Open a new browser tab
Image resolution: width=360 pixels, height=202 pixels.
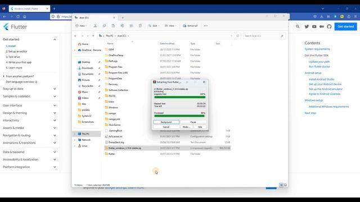[54, 9]
